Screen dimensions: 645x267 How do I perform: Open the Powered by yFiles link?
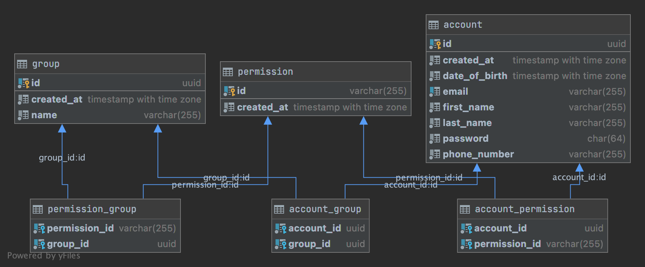pyautogui.click(x=44, y=256)
